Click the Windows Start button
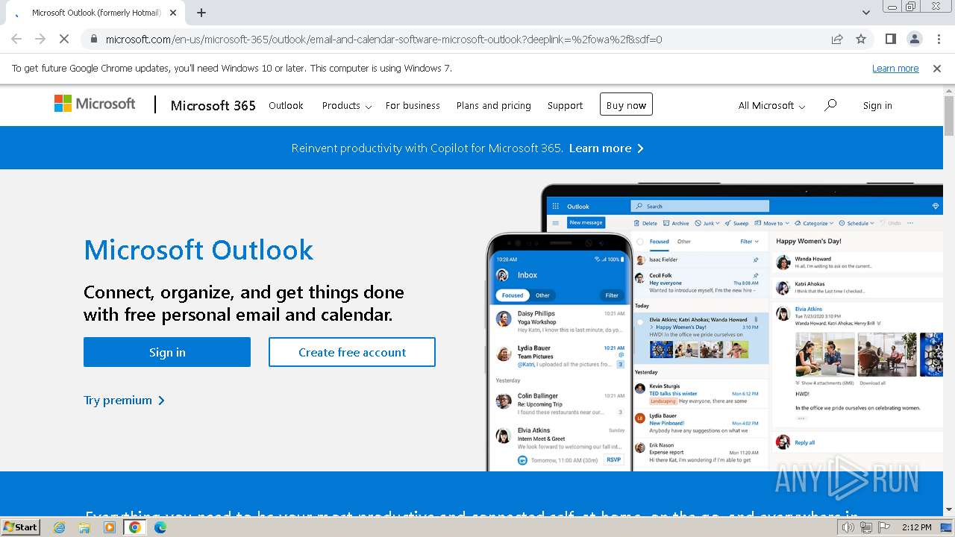 coord(21,527)
